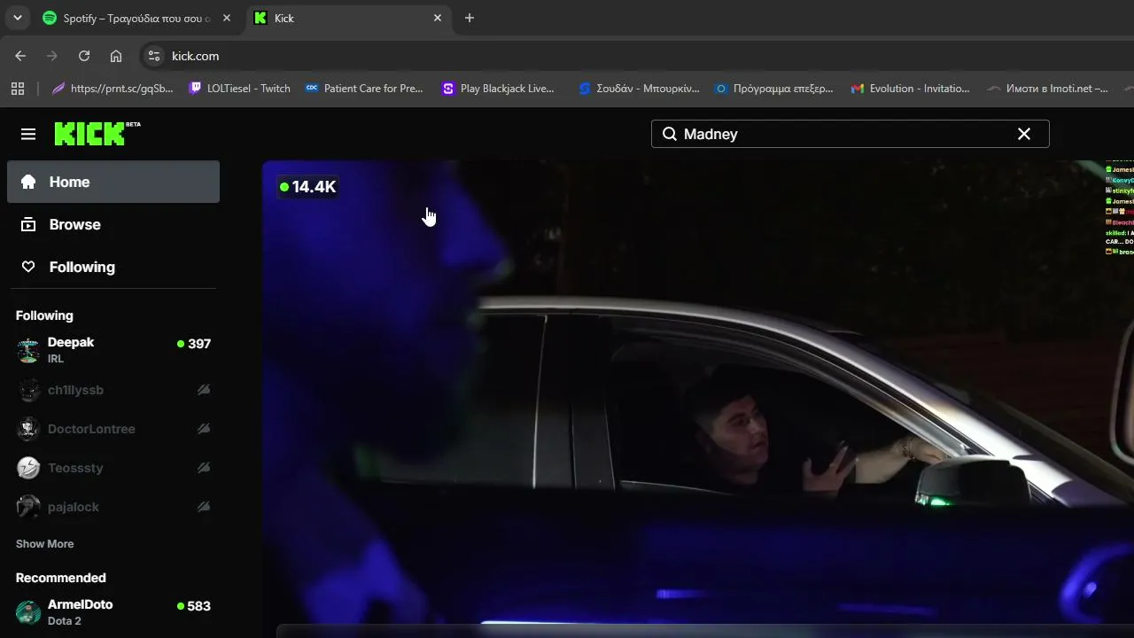
Task: Click Deepak's 397 viewer count
Action: click(194, 344)
